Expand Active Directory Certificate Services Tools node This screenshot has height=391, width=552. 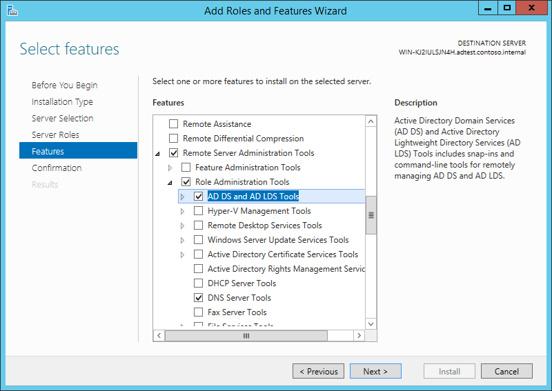[182, 254]
